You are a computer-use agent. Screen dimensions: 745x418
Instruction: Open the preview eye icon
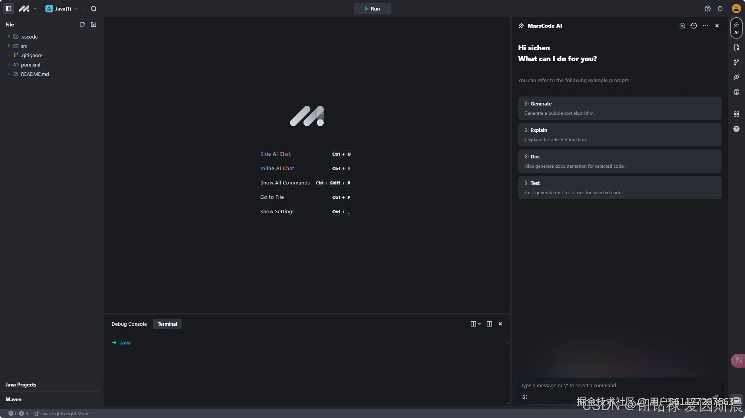click(x=736, y=77)
